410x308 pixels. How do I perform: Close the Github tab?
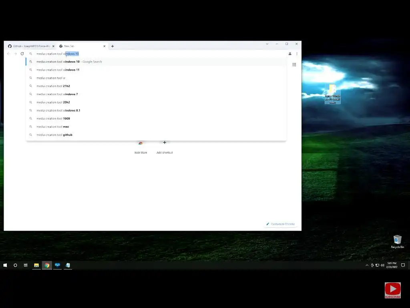[x=53, y=46]
